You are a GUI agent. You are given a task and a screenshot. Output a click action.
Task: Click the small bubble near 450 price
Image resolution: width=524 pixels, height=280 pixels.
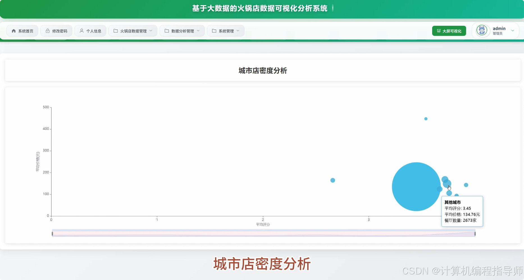click(426, 119)
